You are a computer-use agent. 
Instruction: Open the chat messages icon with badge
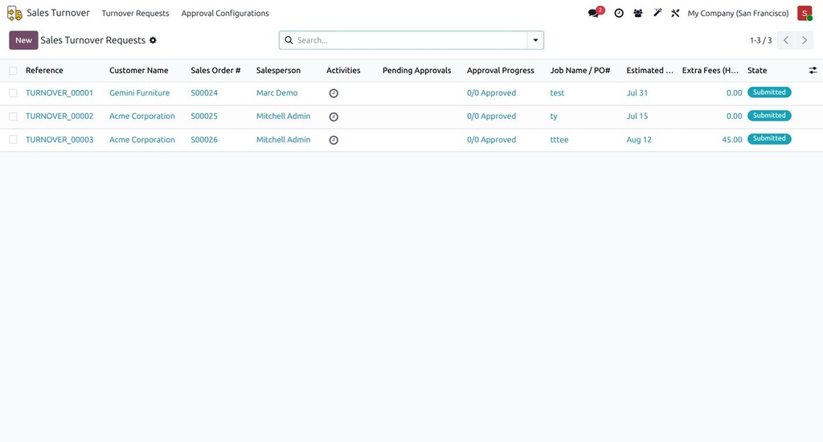pos(596,13)
